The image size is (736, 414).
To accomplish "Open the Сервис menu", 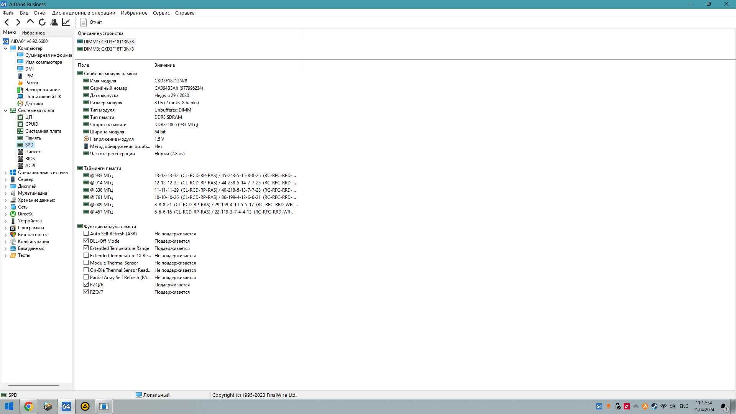I will click(161, 13).
